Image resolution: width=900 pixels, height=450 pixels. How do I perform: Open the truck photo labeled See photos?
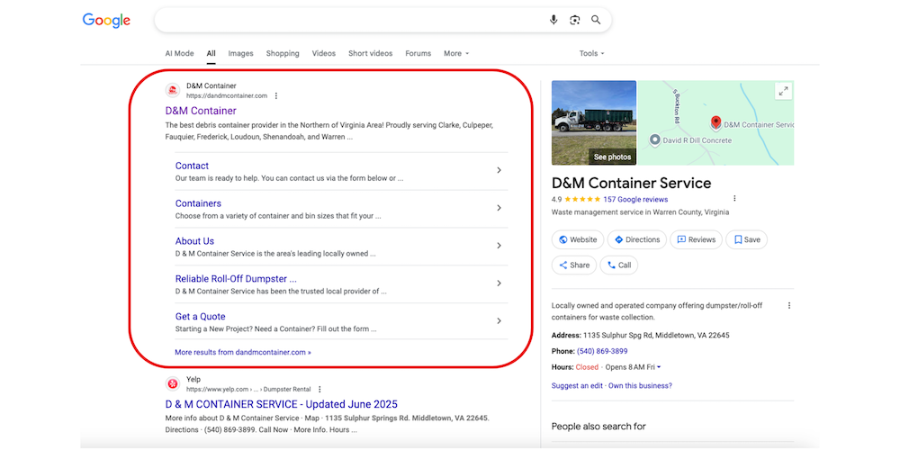click(x=594, y=122)
